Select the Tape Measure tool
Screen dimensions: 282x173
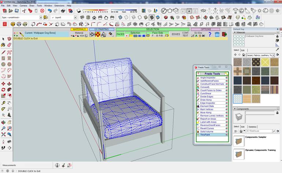click(3, 103)
